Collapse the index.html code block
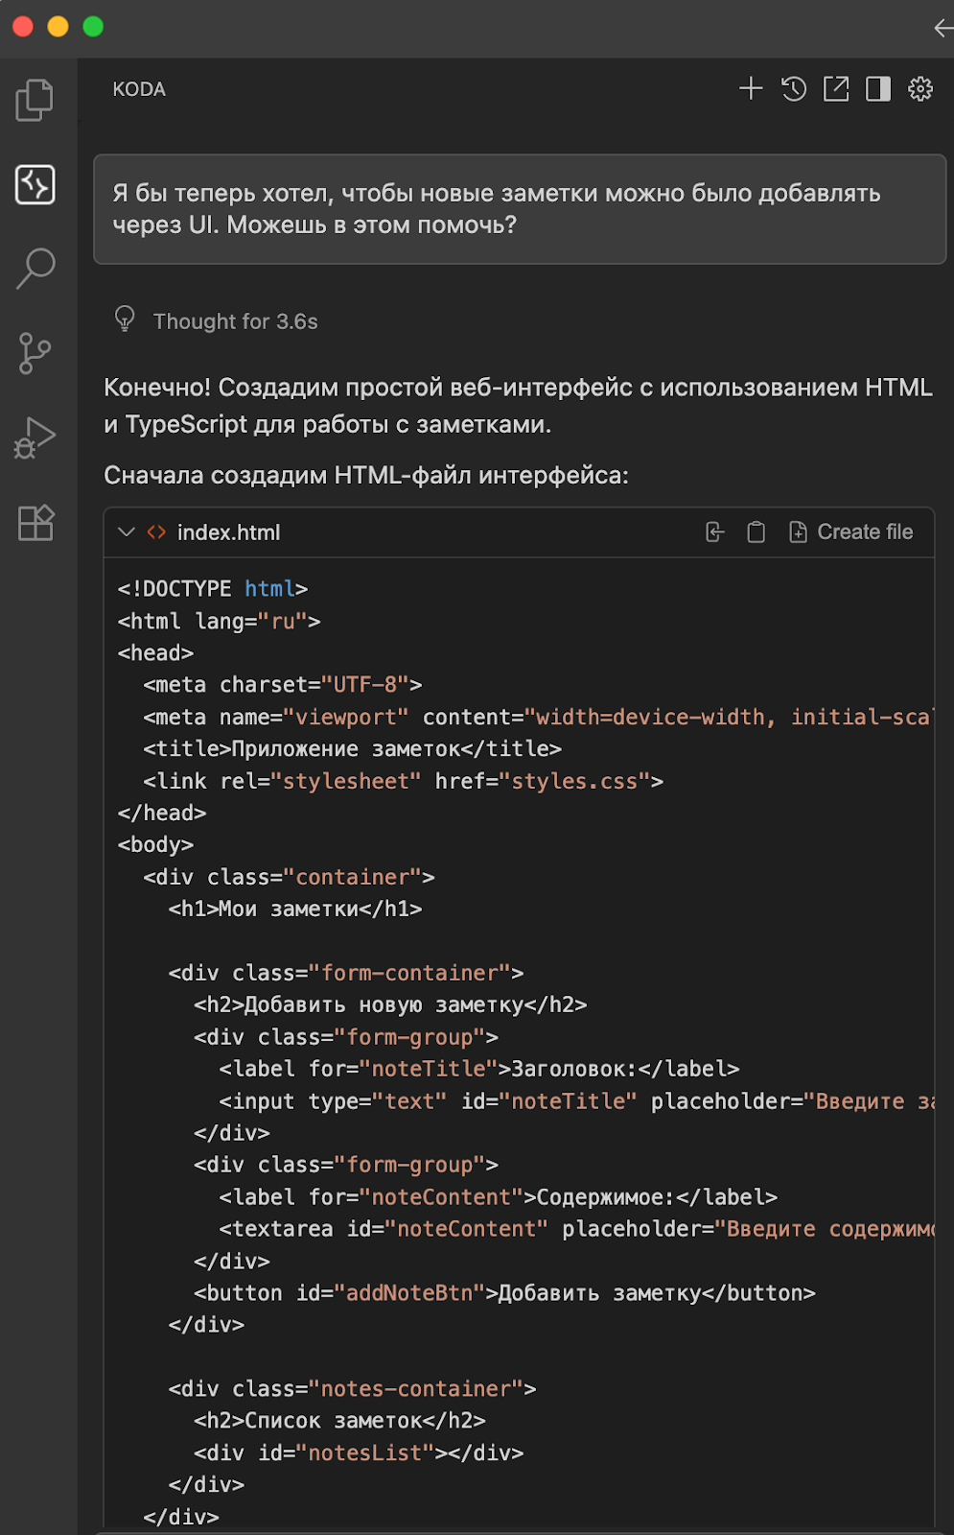This screenshot has height=1535, width=954. pyautogui.click(x=126, y=532)
